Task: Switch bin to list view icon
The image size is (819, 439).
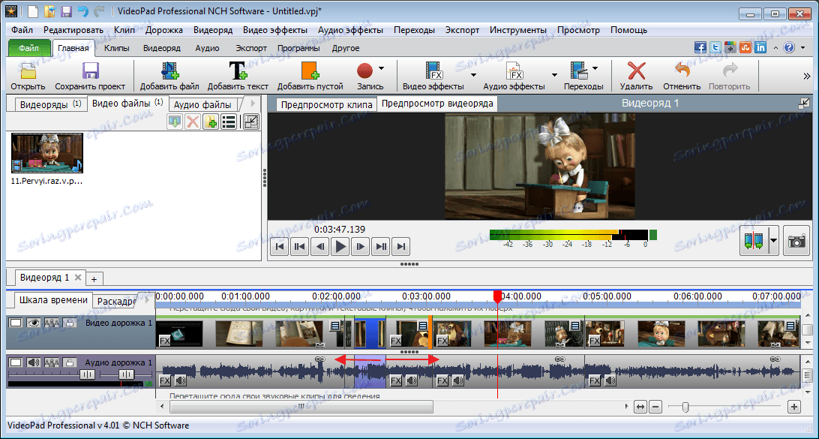Action: pyautogui.click(x=228, y=122)
